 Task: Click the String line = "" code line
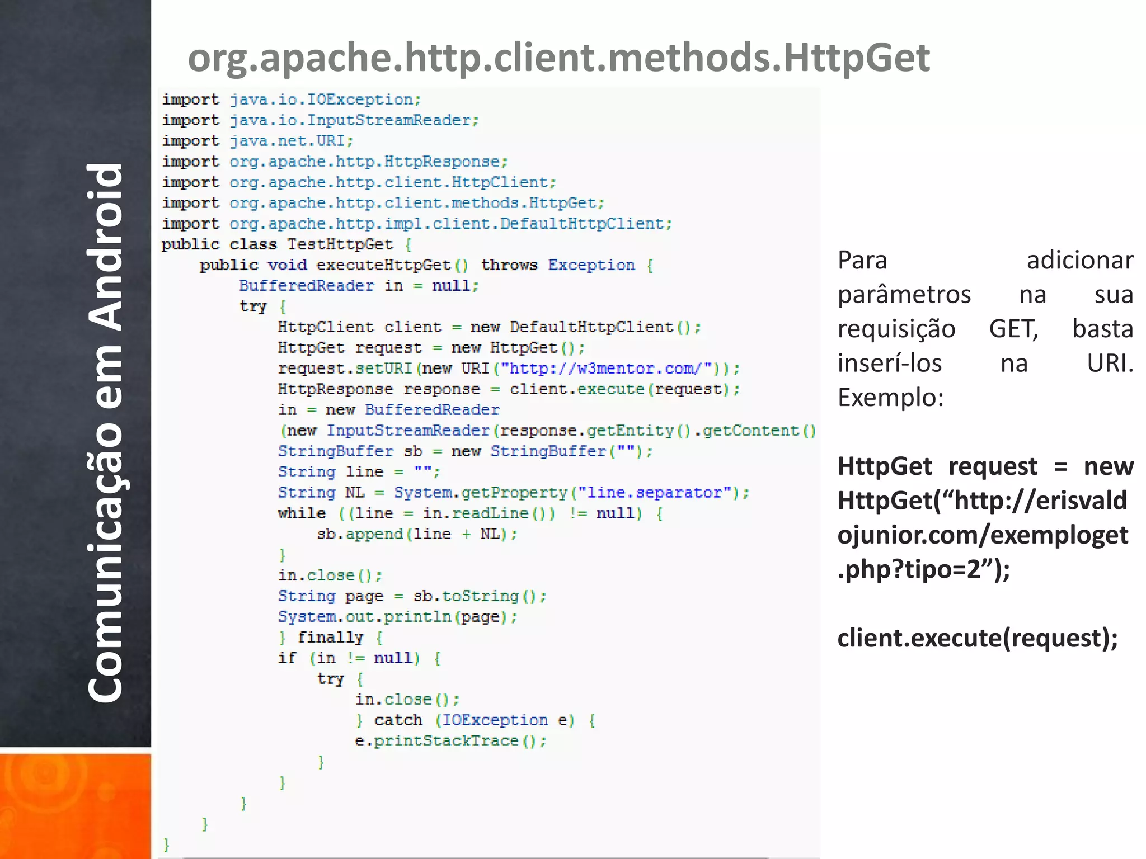tap(359, 472)
